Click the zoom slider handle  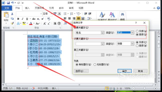[145, 88]
